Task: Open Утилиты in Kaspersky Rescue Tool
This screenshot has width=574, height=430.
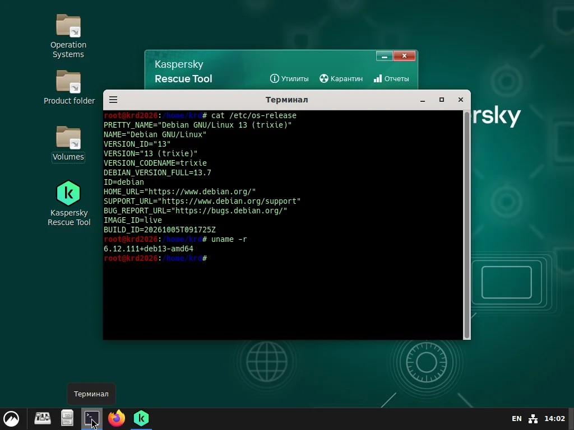Action: (x=289, y=78)
